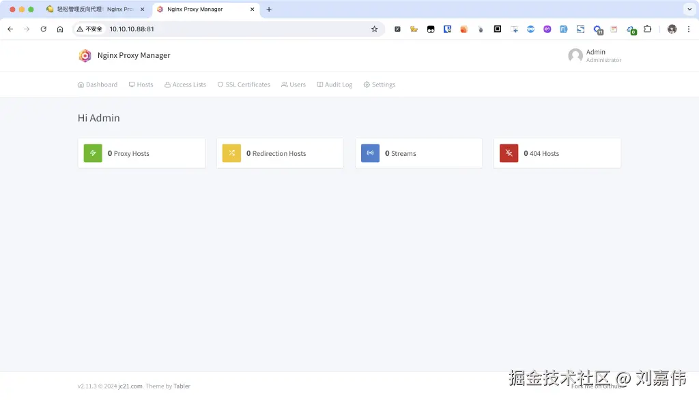Click the Nginx Proxy Manager title text
Screen dimensions: 699x400
click(x=134, y=56)
